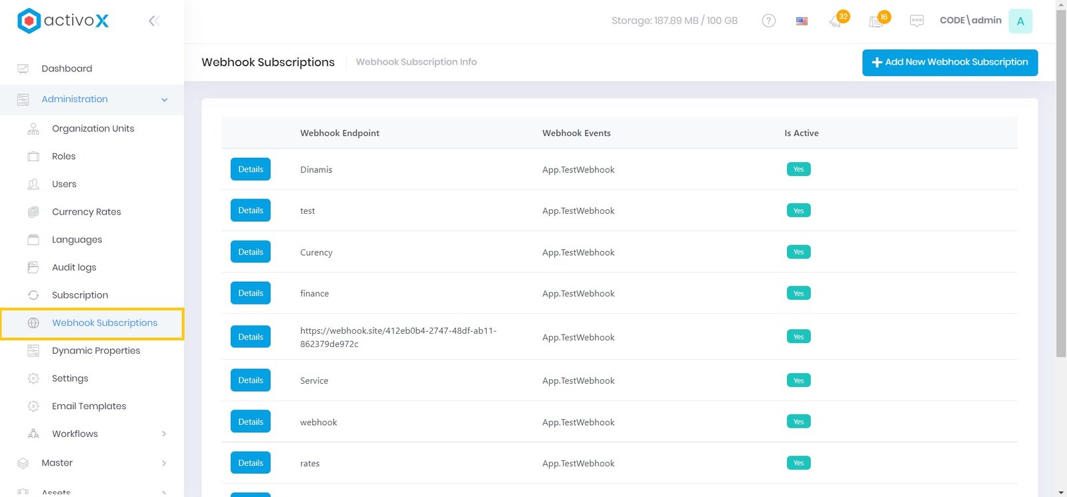Expand the Master submenu arrow
1067x497 pixels.
pyautogui.click(x=164, y=463)
